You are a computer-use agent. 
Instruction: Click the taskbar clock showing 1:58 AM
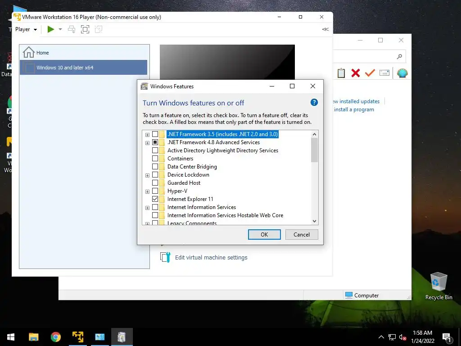coord(422,337)
